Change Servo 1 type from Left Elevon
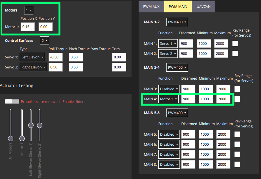The image size is (261, 179). point(32,57)
